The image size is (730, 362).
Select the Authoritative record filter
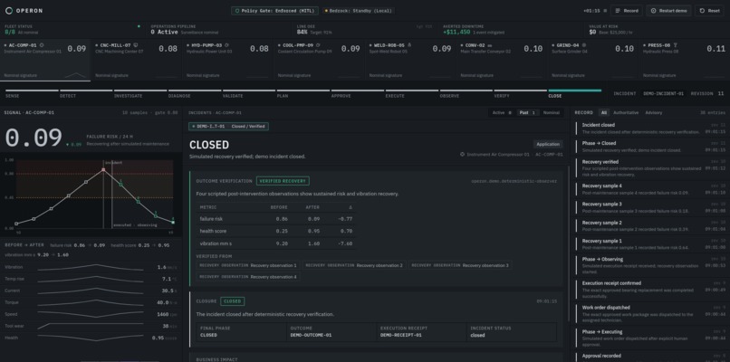point(626,112)
